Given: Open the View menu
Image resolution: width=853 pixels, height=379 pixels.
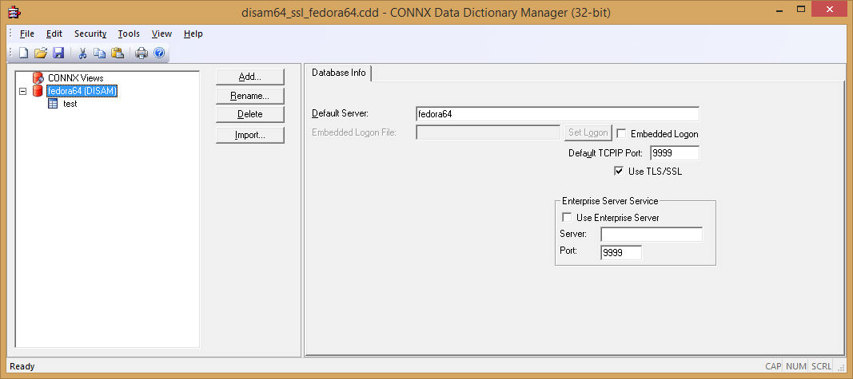Looking at the screenshot, I should (x=161, y=34).
